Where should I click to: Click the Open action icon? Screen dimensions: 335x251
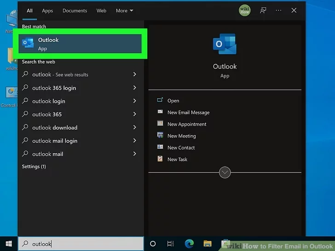(160, 100)
